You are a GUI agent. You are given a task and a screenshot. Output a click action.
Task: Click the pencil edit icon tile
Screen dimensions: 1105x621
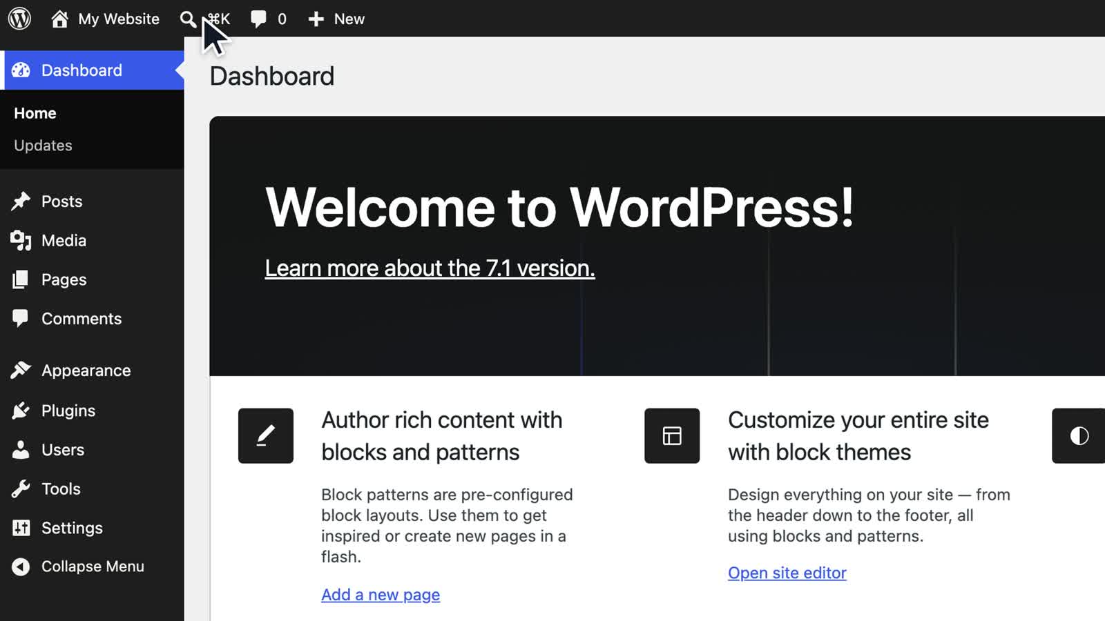click(266, 435)
